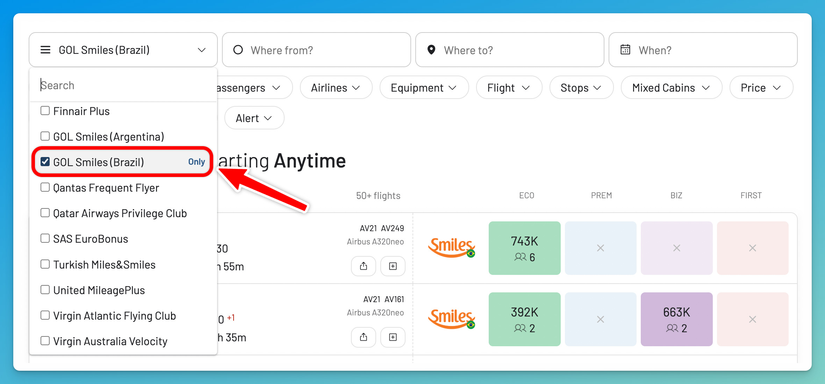Click the AV21 AV161 flight numbers text
The height and width of the screenshot is (384, 825).
coord(383,299)
